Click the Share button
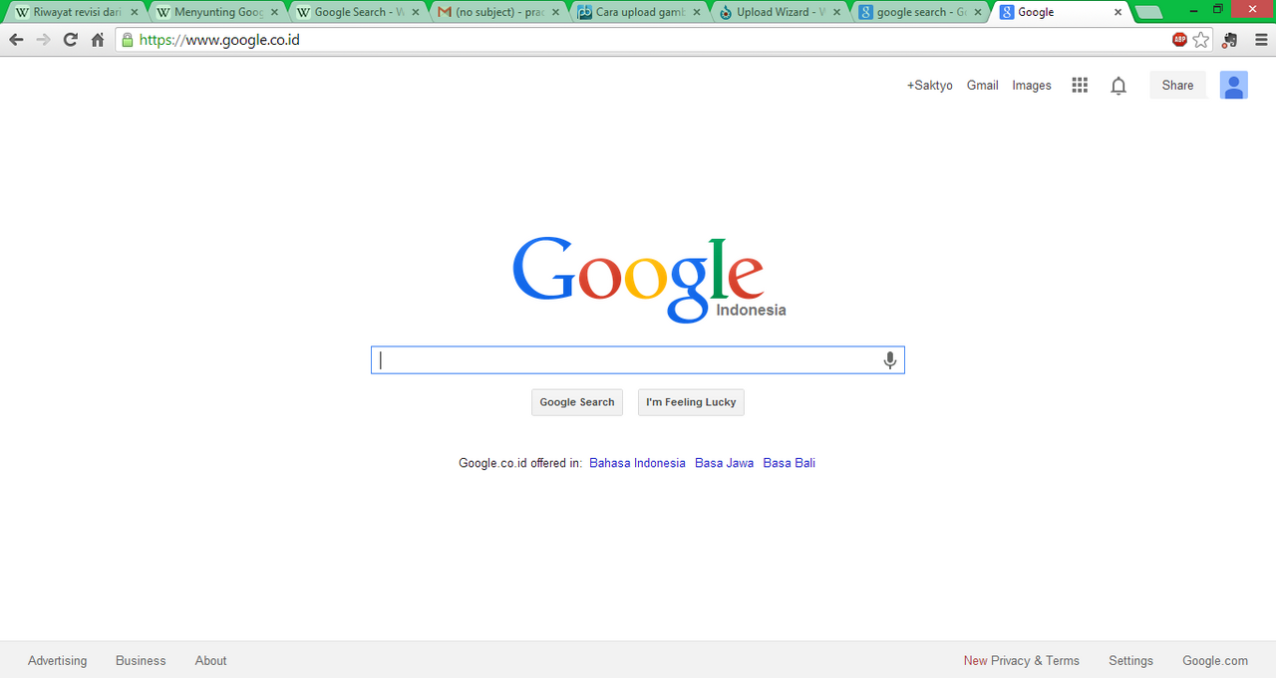 point(1177,86)
